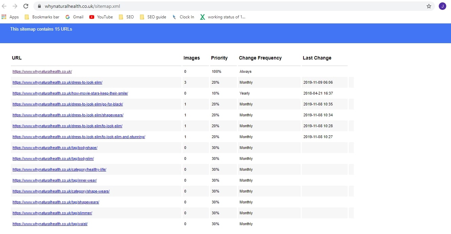
Task: Open the tag/bodyshape link
Action: (x=55, y=148)
